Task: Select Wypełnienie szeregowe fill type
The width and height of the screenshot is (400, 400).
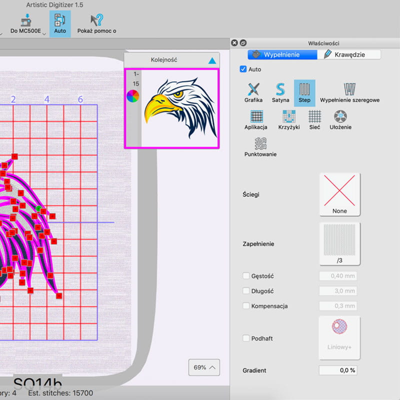Action: pos(349,92)
